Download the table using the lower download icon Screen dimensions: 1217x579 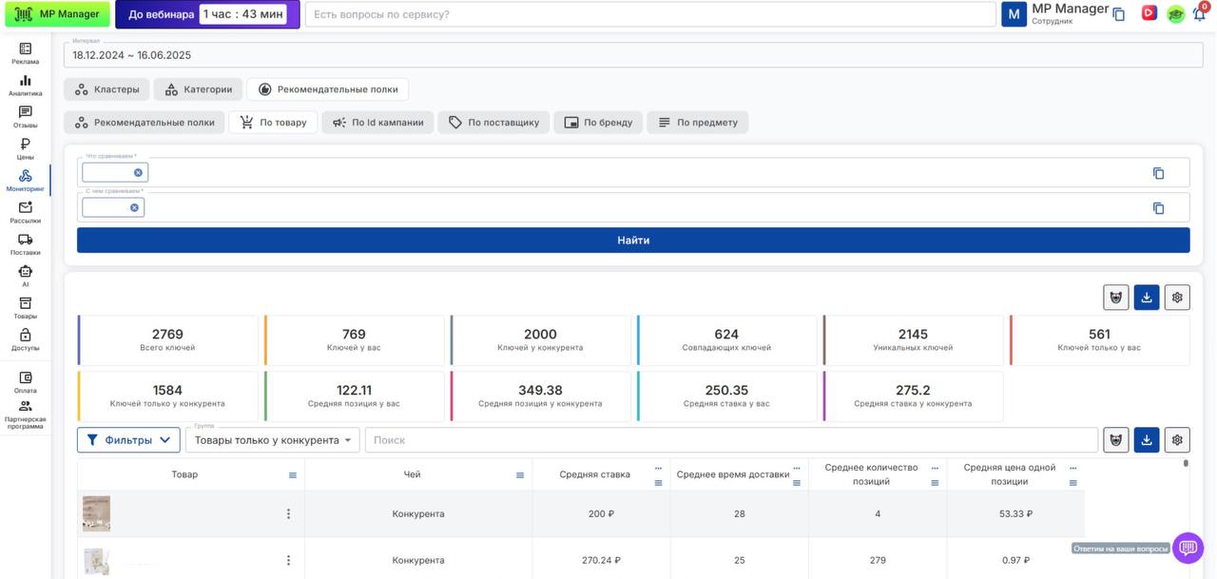pos(1147,440)
